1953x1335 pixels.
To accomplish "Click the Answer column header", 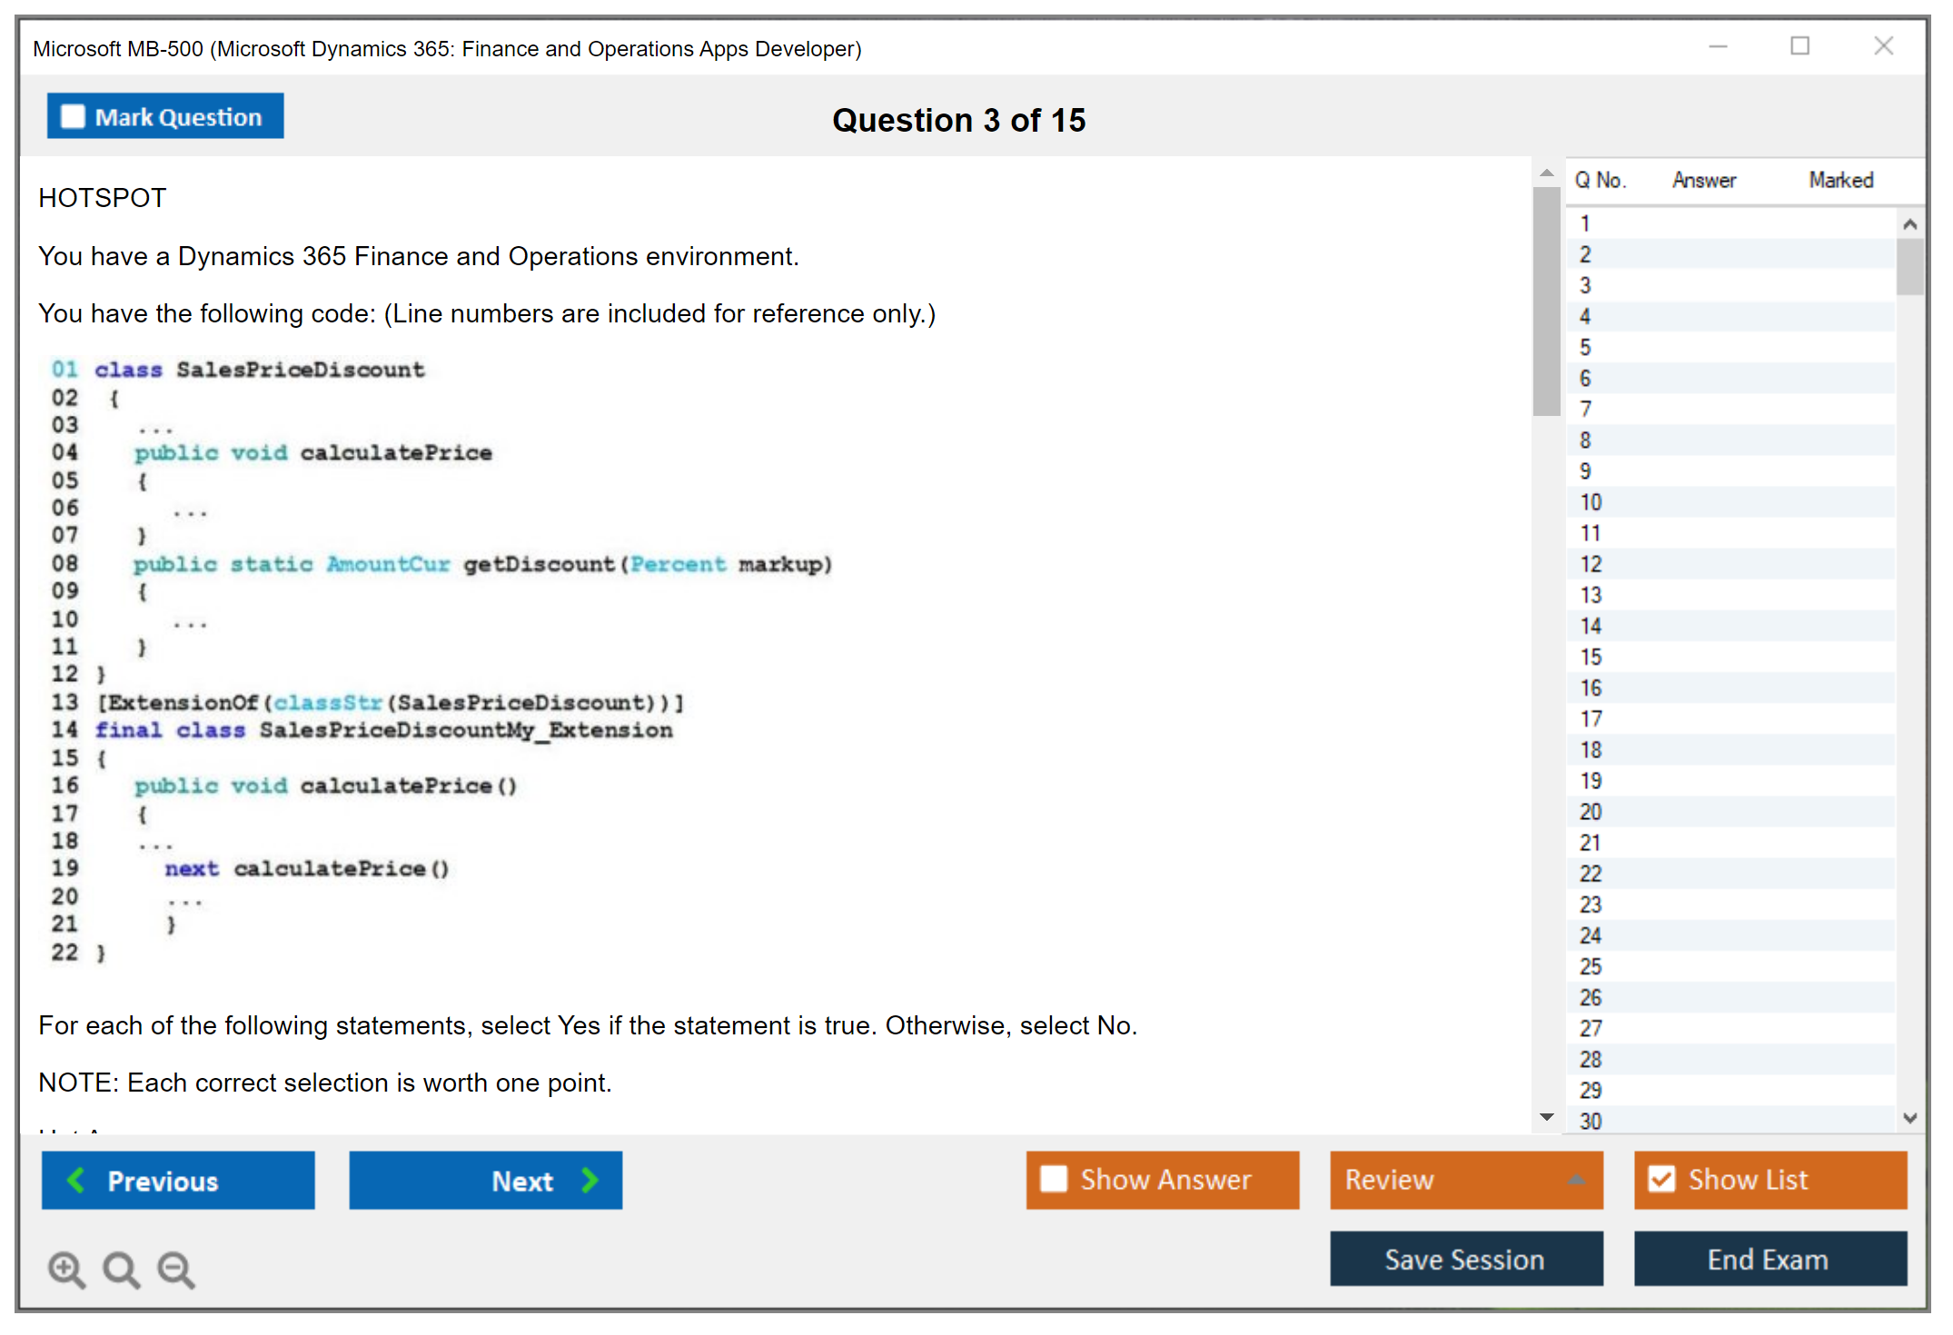I will click(1703, 181).
